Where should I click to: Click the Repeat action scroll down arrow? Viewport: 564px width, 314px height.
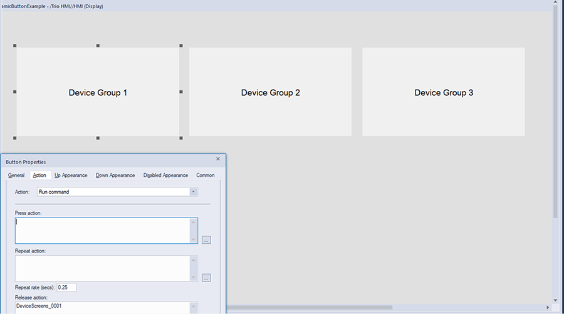coord(194,277)
